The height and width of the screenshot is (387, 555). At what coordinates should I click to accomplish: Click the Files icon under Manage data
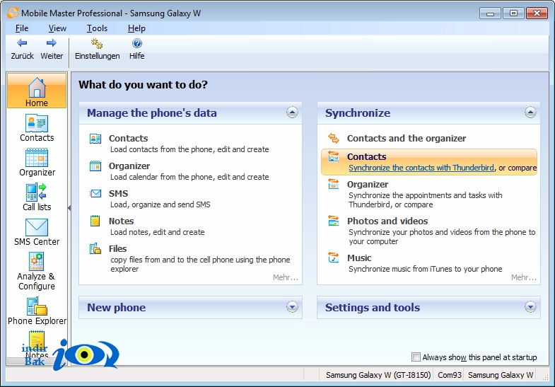(95, 248)
